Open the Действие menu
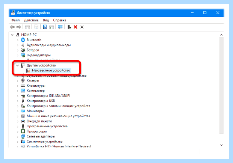This screenshot has width=233, height=163. coord(31,20)
